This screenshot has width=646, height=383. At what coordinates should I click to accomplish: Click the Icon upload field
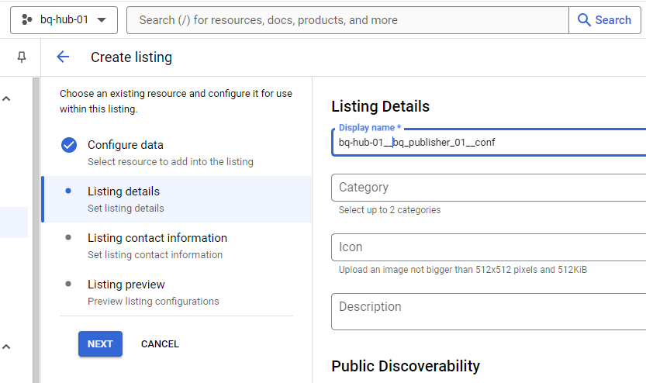tap(489, 247)
